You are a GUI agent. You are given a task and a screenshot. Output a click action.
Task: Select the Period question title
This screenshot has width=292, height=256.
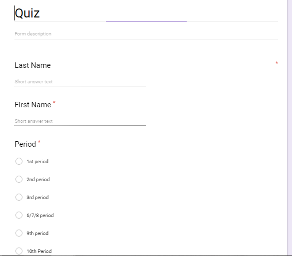point(25,144)
